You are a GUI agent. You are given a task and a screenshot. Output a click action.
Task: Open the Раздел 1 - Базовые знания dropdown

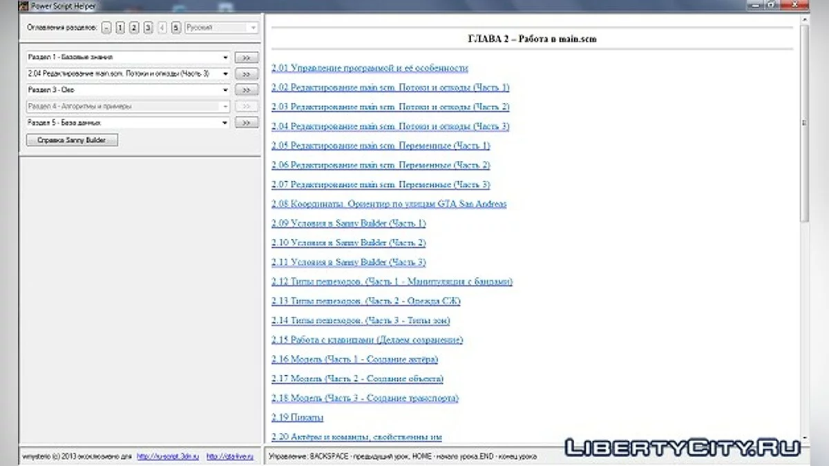(225, 57)
